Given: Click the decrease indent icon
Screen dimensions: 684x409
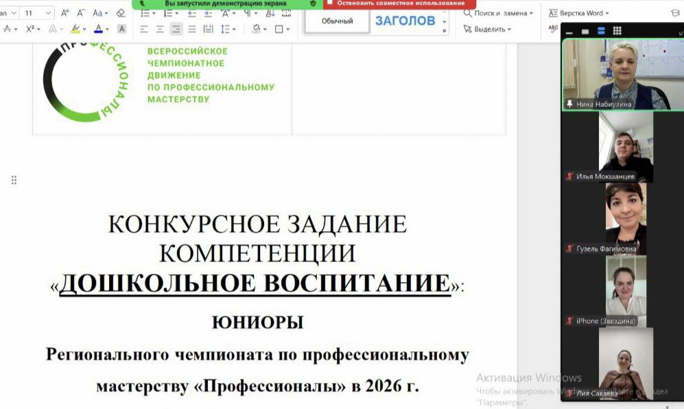Looking at the screenshot, I should click(x=191, y=13).
